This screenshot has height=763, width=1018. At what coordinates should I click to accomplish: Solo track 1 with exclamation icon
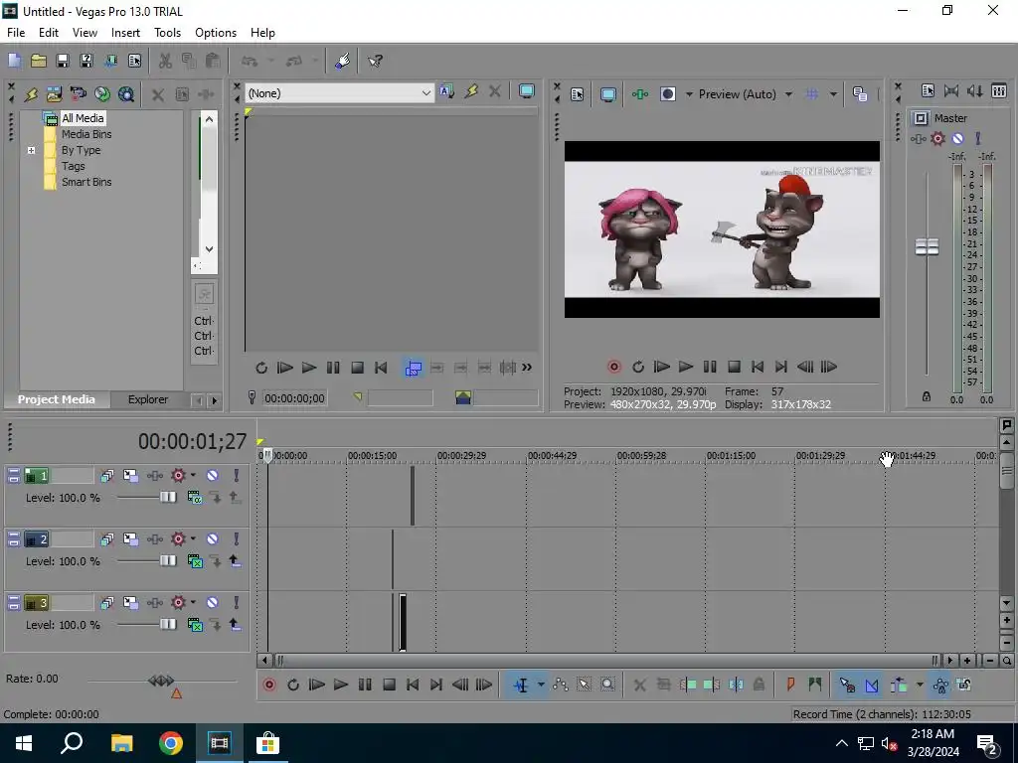237,476
